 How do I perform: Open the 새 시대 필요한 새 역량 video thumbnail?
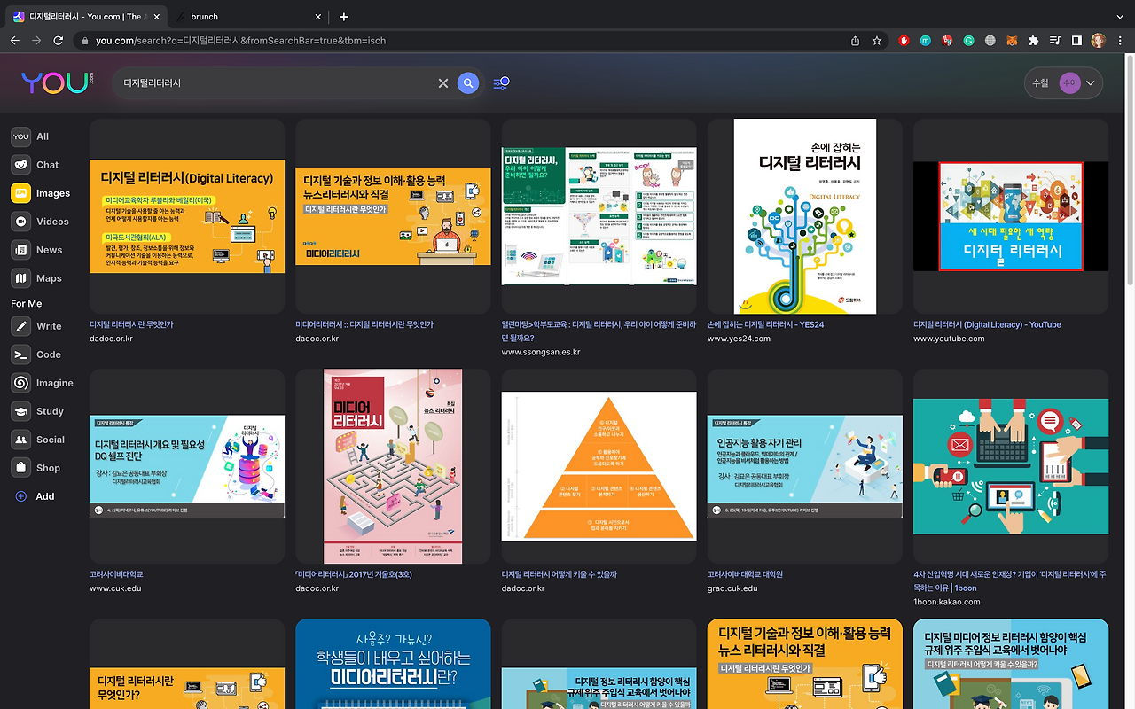click(x=1011, y=216)
